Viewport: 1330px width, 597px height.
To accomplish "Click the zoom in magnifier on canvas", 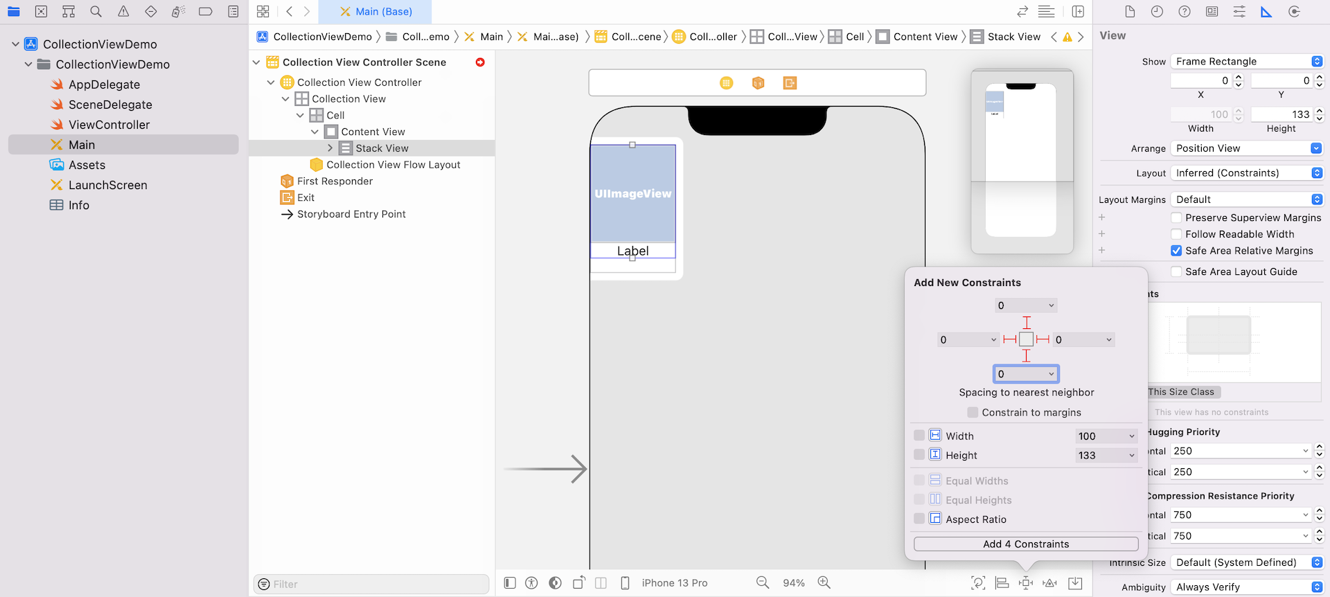I will click(x=824, y=583).
